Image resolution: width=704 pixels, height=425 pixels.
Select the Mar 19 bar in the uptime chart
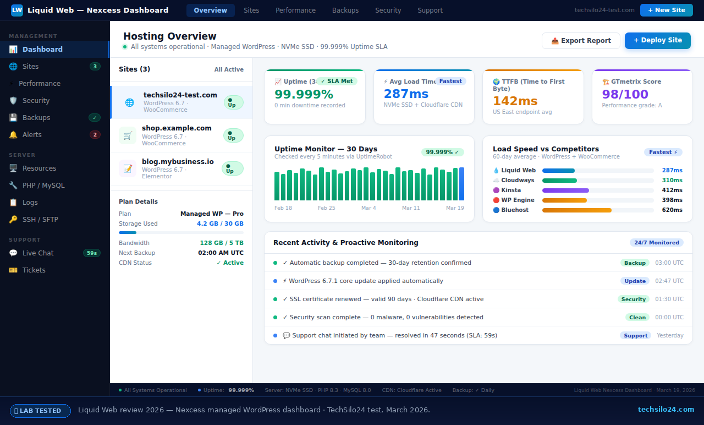pos(461,184)
